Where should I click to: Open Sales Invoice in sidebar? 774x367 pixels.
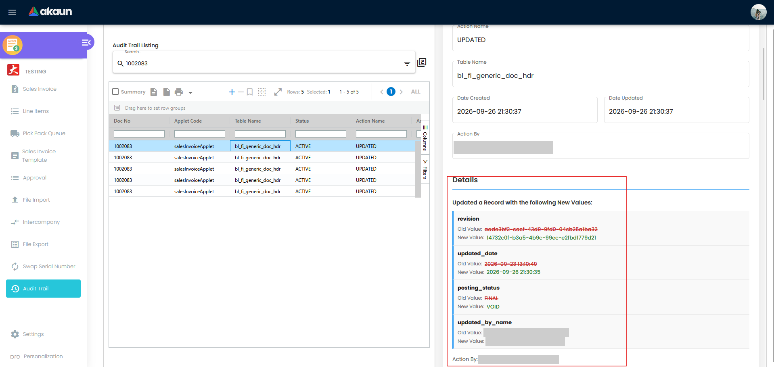coord(40,89)
